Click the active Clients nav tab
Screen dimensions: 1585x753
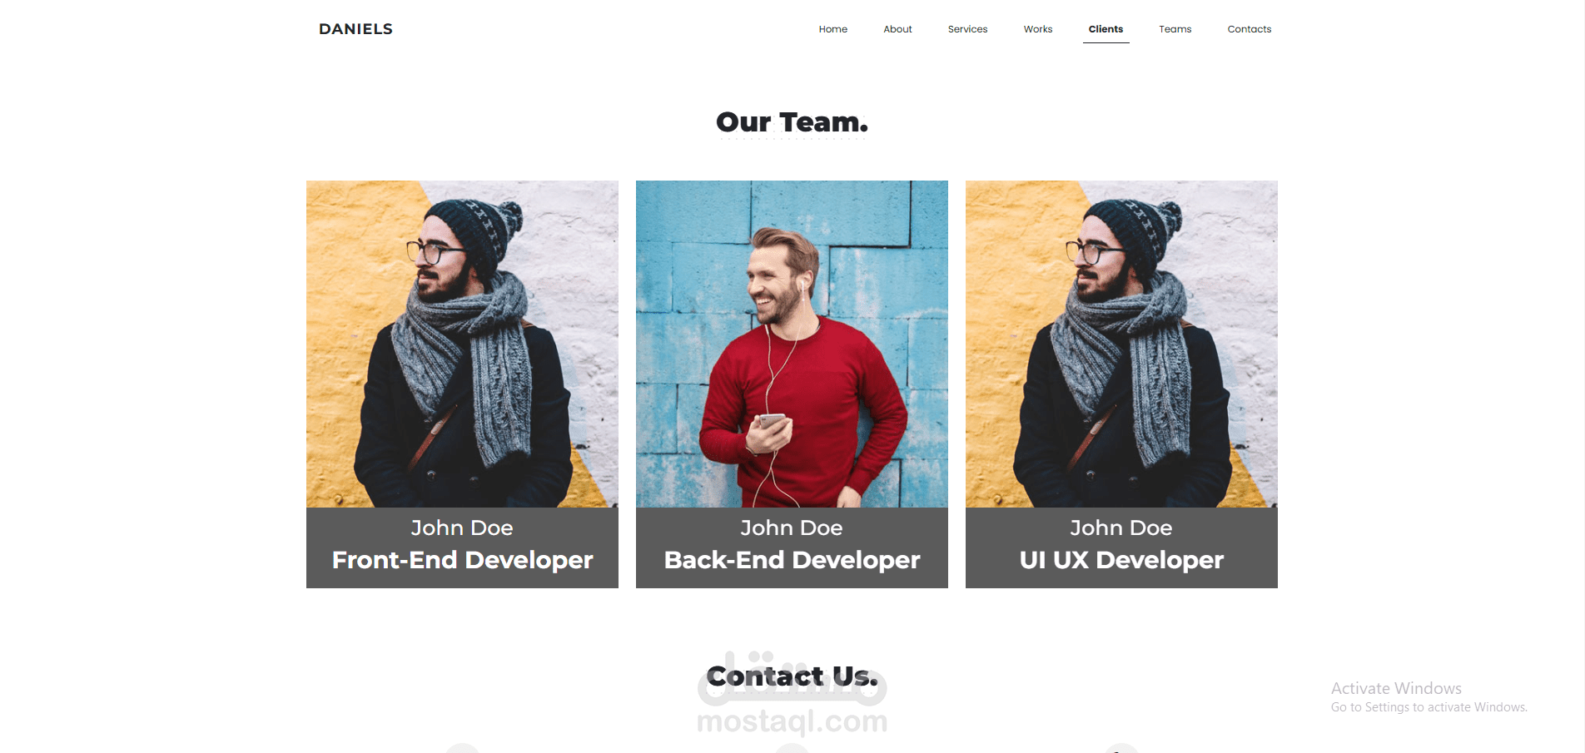pos(1106,29)
